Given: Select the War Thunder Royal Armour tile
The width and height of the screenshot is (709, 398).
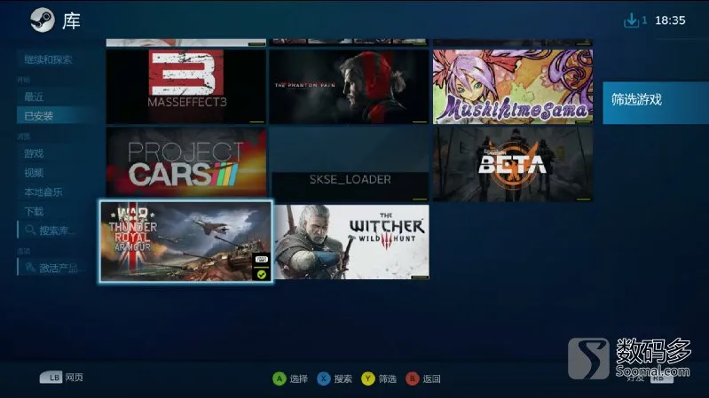Looking at the screenshot, I should coord(185,241).
